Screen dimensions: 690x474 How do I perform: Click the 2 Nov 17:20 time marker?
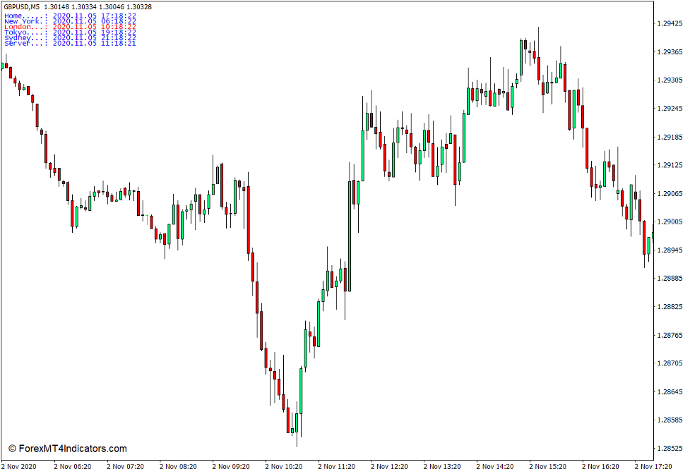653,466
